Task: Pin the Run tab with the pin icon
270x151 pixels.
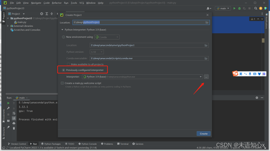Action: click(8, 127)
